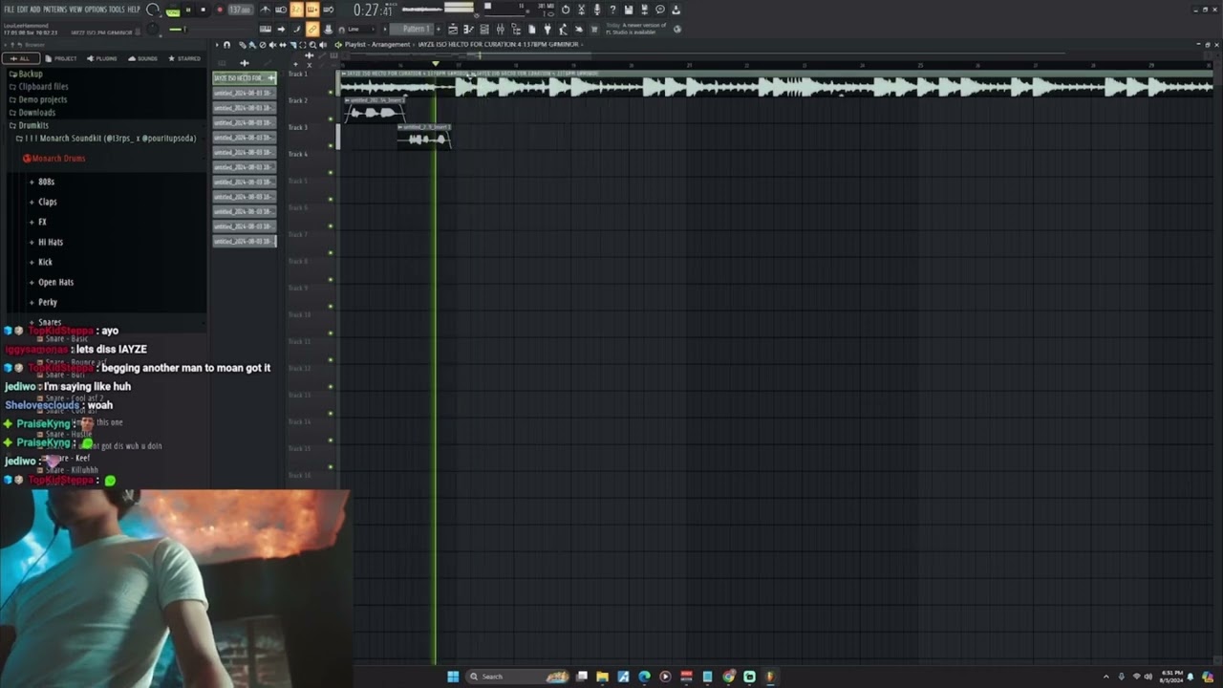This screenshot has height=688, width=1223.
Task: Click the playlist magnet snap icon
Action: (227, 45)
